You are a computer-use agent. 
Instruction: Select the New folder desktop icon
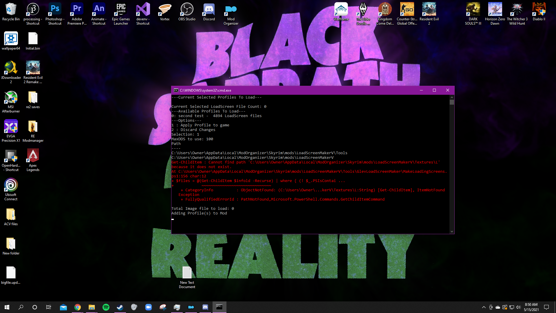click(11, 246)
